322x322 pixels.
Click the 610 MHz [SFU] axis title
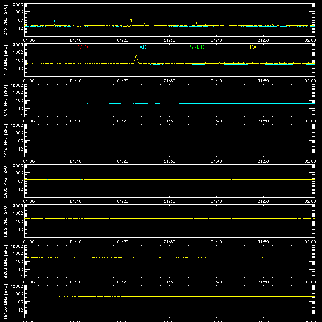click(x=6, y=101)
